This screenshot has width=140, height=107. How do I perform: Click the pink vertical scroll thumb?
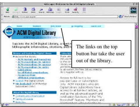click(x=137, y=27)
